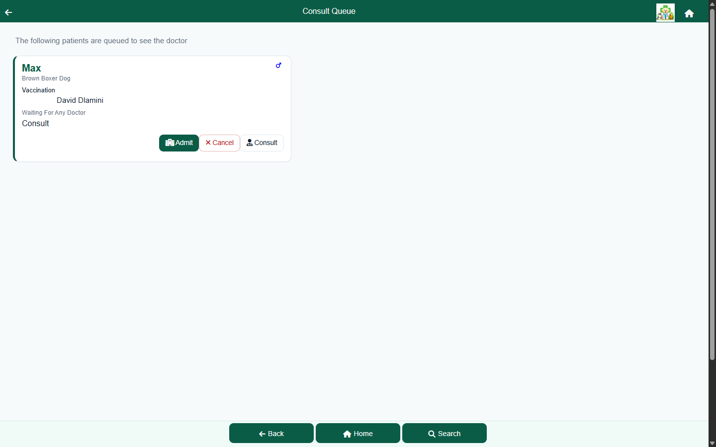Click the Consult Queue title
The width and height of the screenshot is (716, 447).
[x=329, y=11]
